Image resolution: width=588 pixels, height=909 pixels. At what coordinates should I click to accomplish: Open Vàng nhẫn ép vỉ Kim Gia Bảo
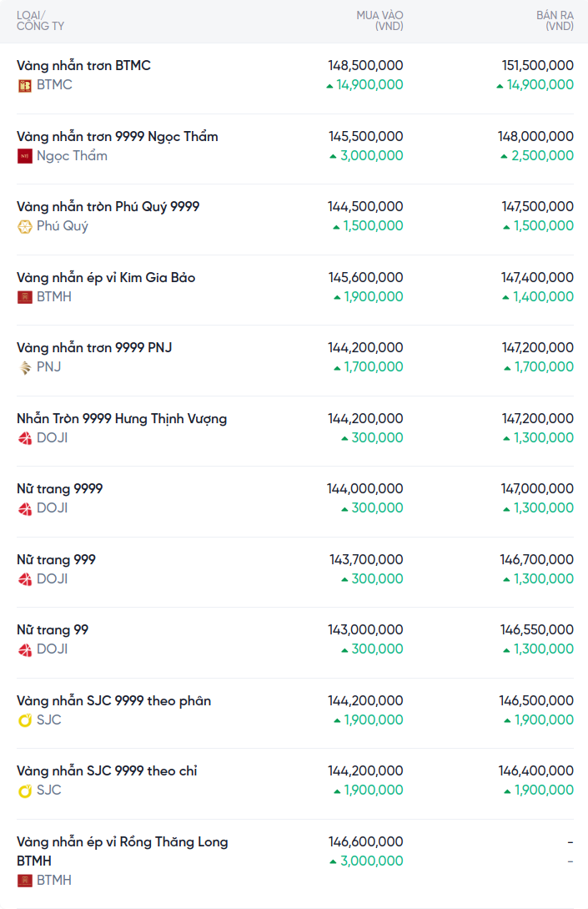pos(106,277)
